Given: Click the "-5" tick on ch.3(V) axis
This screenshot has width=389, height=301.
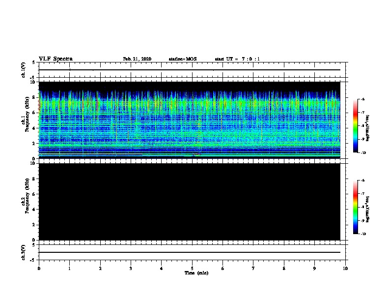Looking at the screenshot, I should click(x=33, y=260).
